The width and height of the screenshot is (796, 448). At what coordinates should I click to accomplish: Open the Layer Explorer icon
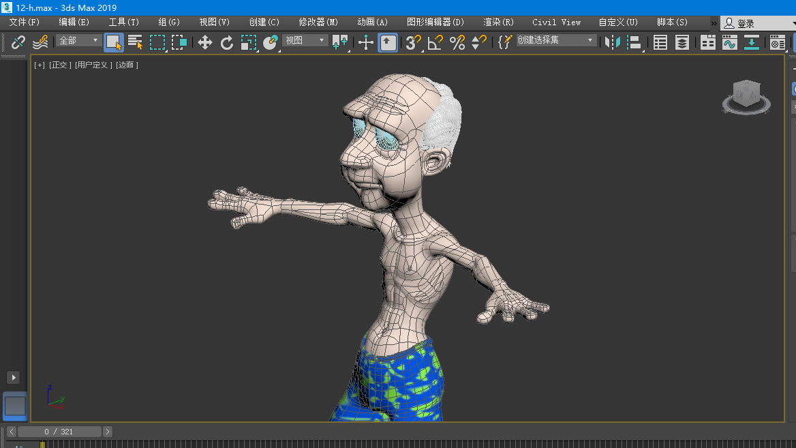point(682,42)
